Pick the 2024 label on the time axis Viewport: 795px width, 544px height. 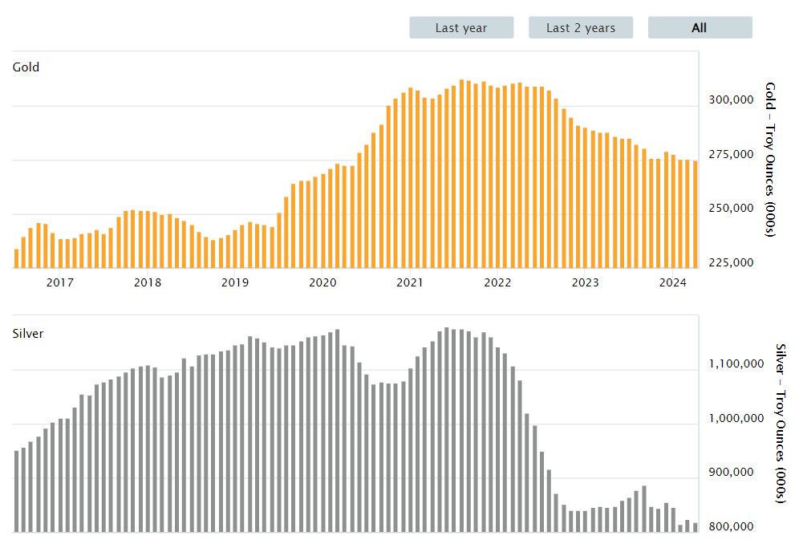tap(672, 282)
